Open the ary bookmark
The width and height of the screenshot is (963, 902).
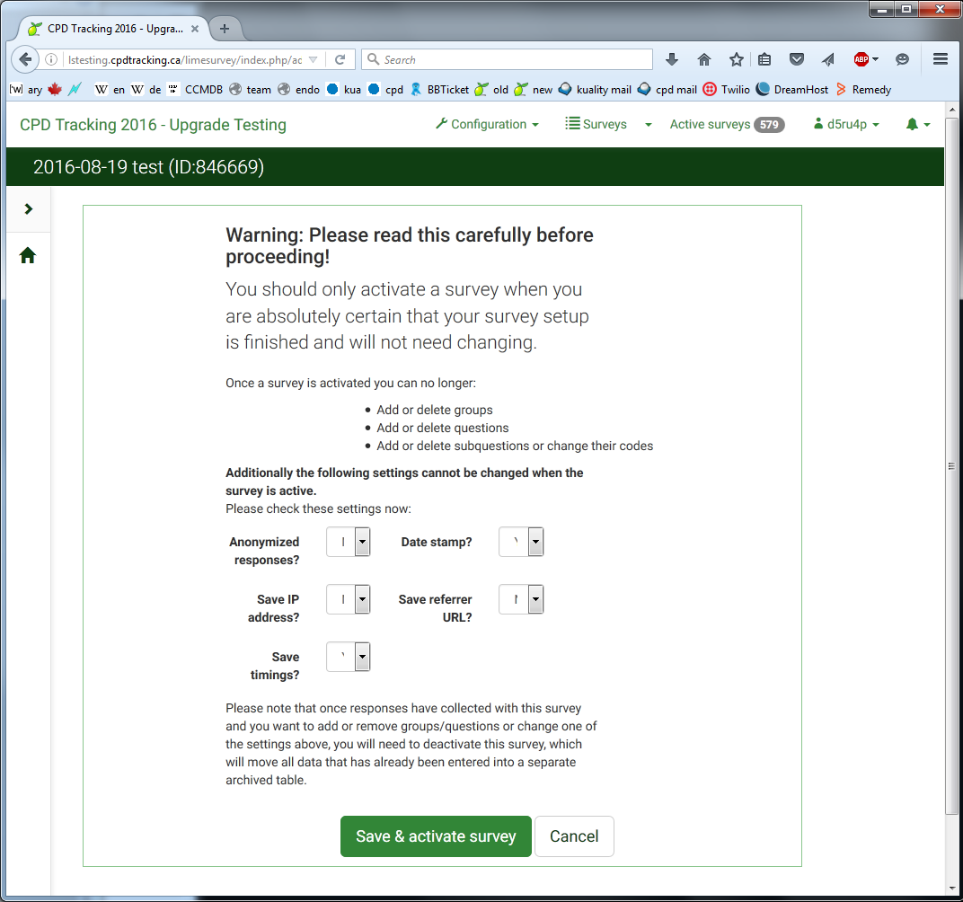[26, 90]
